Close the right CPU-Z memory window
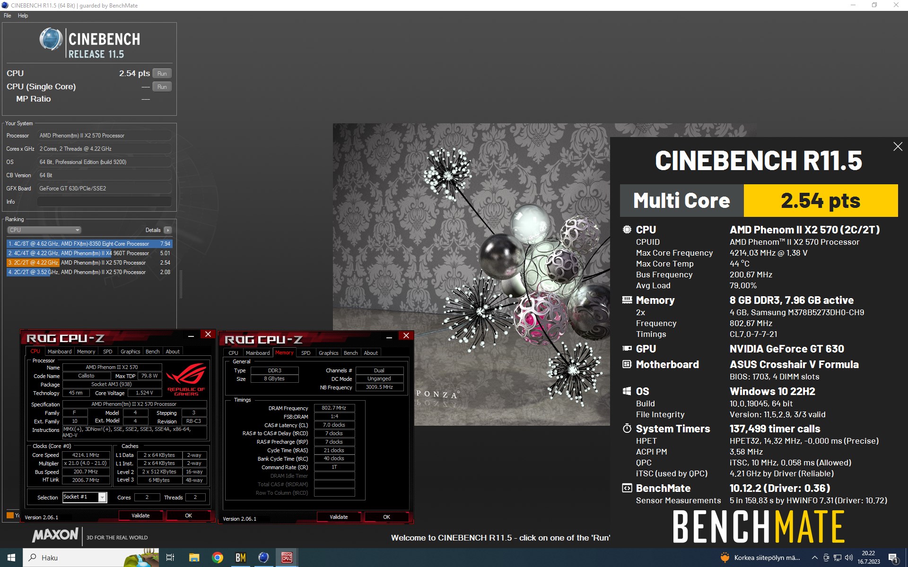The width and height of the screenshot is (908, 567). 406,336
